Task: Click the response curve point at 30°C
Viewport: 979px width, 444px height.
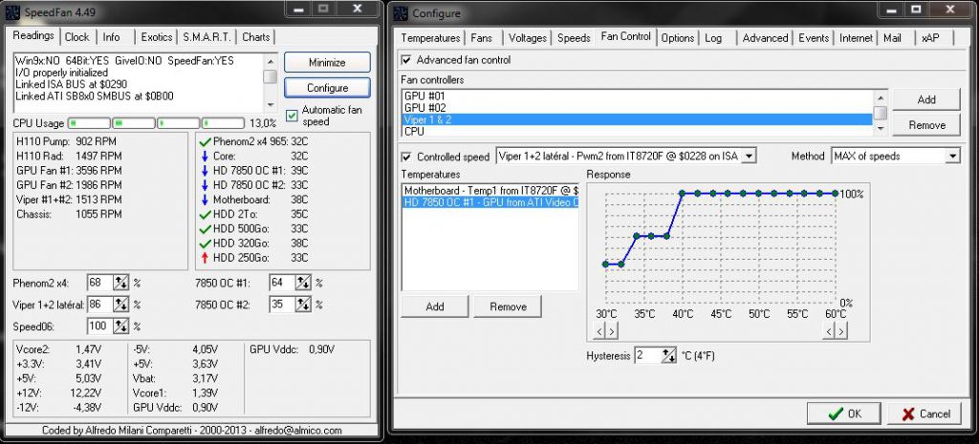Action: (x=605, y=264)
